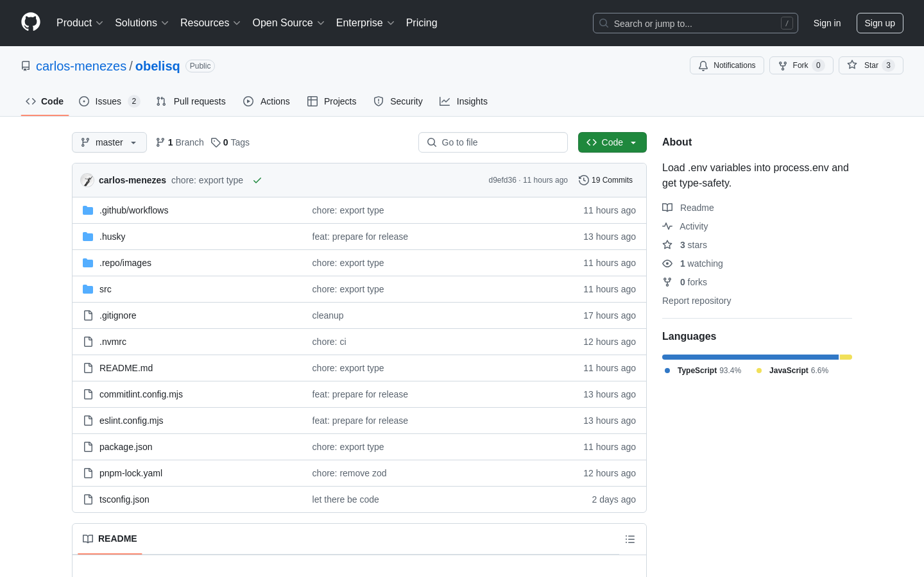924x577 pixels.
Task: Click the Sign in link
Action: click(827, 23)
